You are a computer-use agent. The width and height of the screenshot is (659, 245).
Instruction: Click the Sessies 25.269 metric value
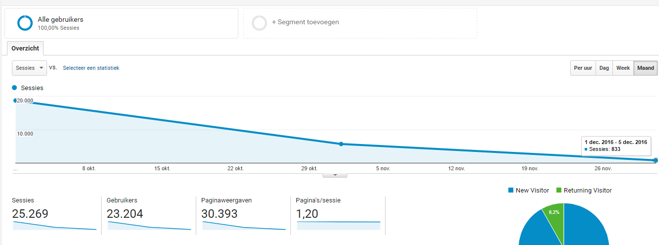click(x=30, y=214)
